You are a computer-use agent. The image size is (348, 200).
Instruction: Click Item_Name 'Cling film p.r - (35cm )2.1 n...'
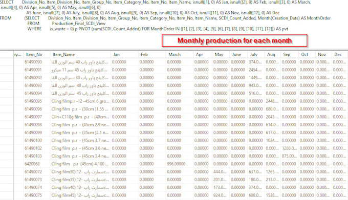(x=80, y=132)
